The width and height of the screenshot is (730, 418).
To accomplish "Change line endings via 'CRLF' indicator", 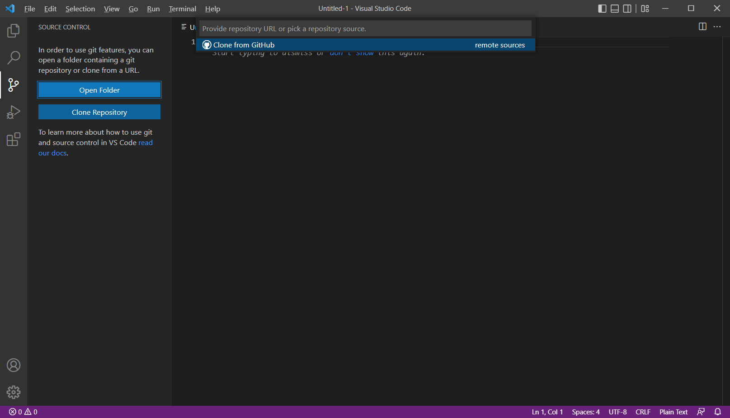I will [643, 412].
